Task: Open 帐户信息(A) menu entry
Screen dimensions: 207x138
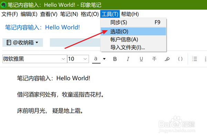Action: click(133, 39)
